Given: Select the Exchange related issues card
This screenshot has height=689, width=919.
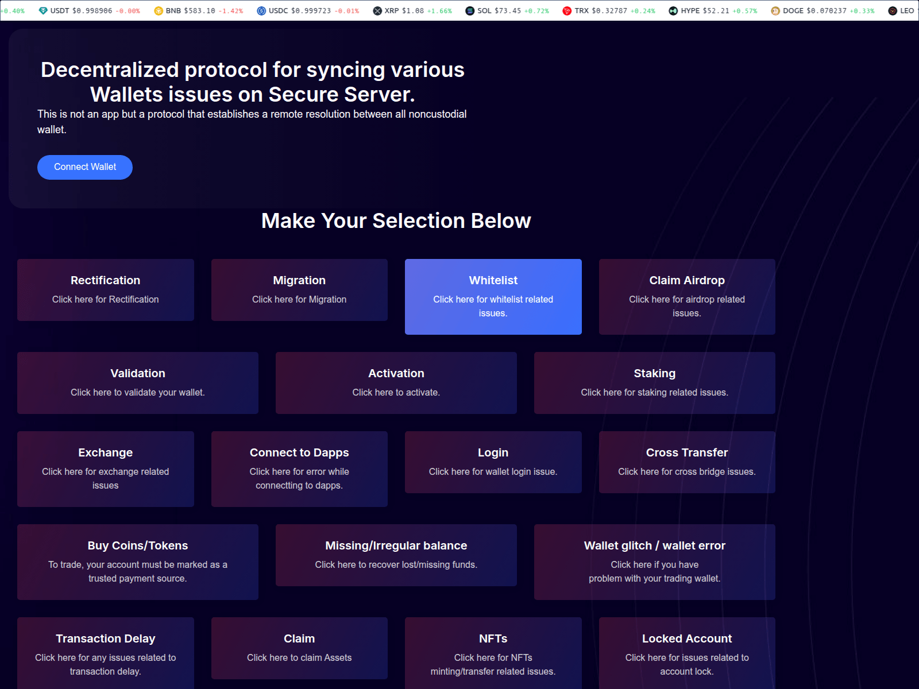Looking at the screenshot, I should point(106,469).
